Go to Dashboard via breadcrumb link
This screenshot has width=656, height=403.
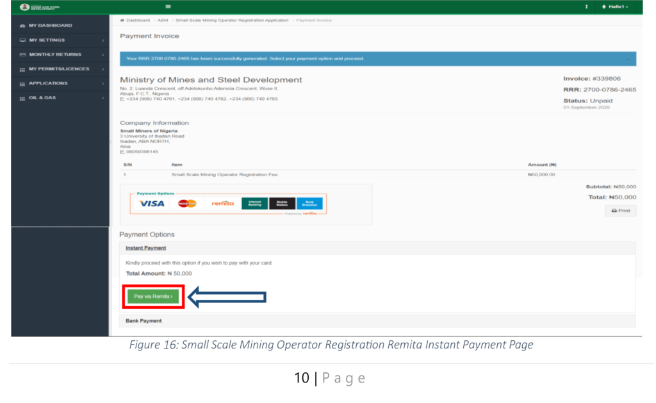click(x=137, y=21)
